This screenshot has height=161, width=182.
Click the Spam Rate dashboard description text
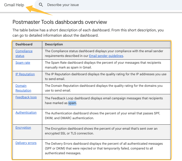[x=103, y=65]
